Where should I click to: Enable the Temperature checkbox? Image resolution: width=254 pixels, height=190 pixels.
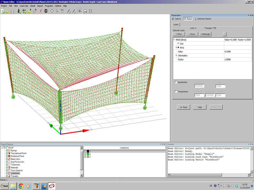pos(176,92)
